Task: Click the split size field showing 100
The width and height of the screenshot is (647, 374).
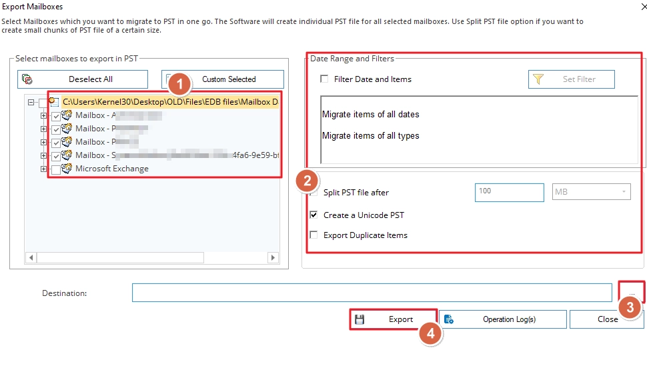Action: tap(510, 193)
